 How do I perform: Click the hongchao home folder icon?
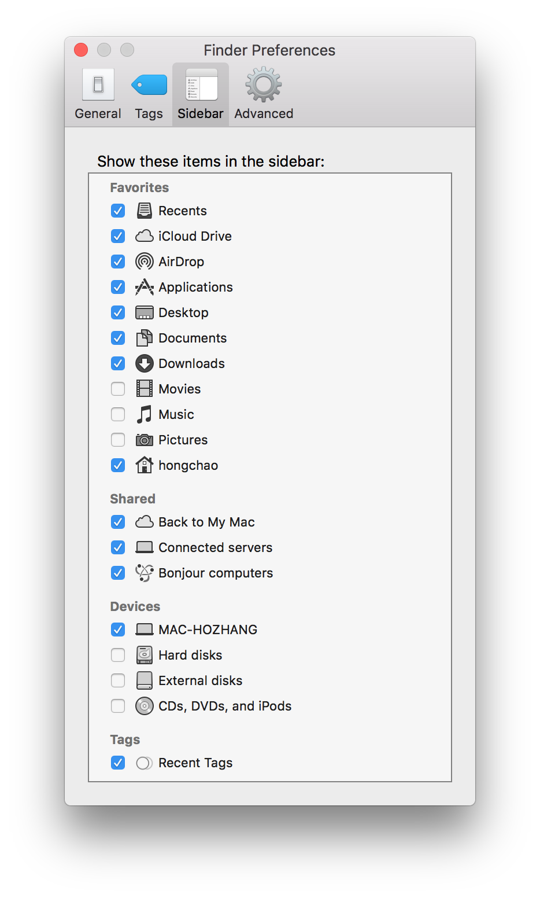144,465
